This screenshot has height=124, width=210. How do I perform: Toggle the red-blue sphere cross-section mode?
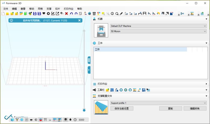pyautogui.click(x=41, y=120)
